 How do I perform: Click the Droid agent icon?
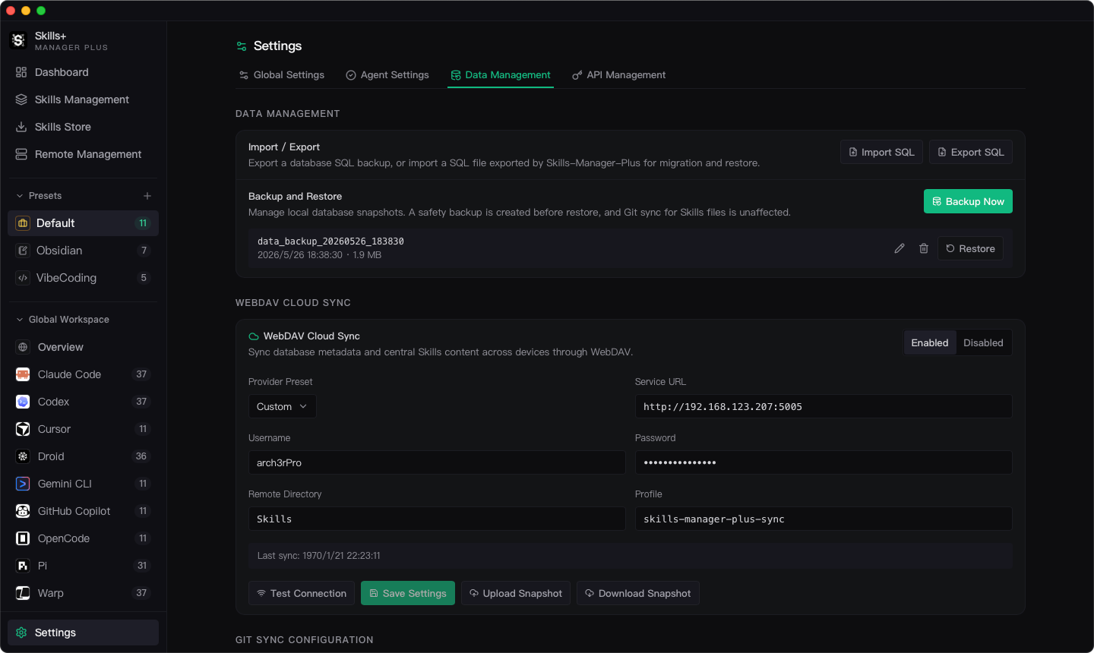23,456
